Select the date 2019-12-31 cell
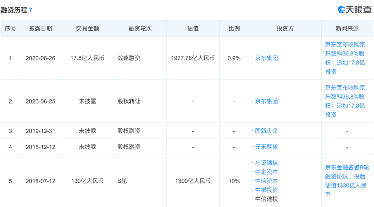Screen dimensions: 374x207 (41, 131)
